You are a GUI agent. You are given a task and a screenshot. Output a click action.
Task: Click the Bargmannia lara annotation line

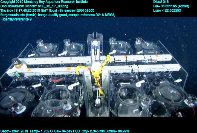(x=57, y=15)
